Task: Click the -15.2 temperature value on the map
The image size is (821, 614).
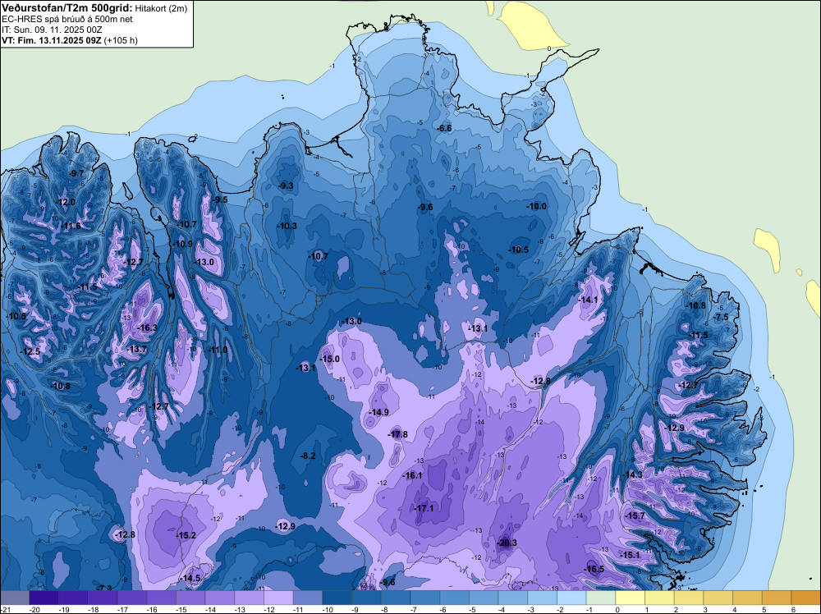Action: 186,535
